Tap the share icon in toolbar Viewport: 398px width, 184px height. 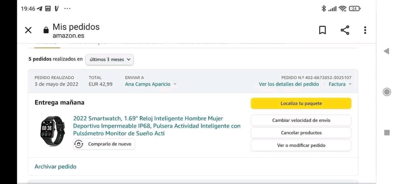[345, 30]
